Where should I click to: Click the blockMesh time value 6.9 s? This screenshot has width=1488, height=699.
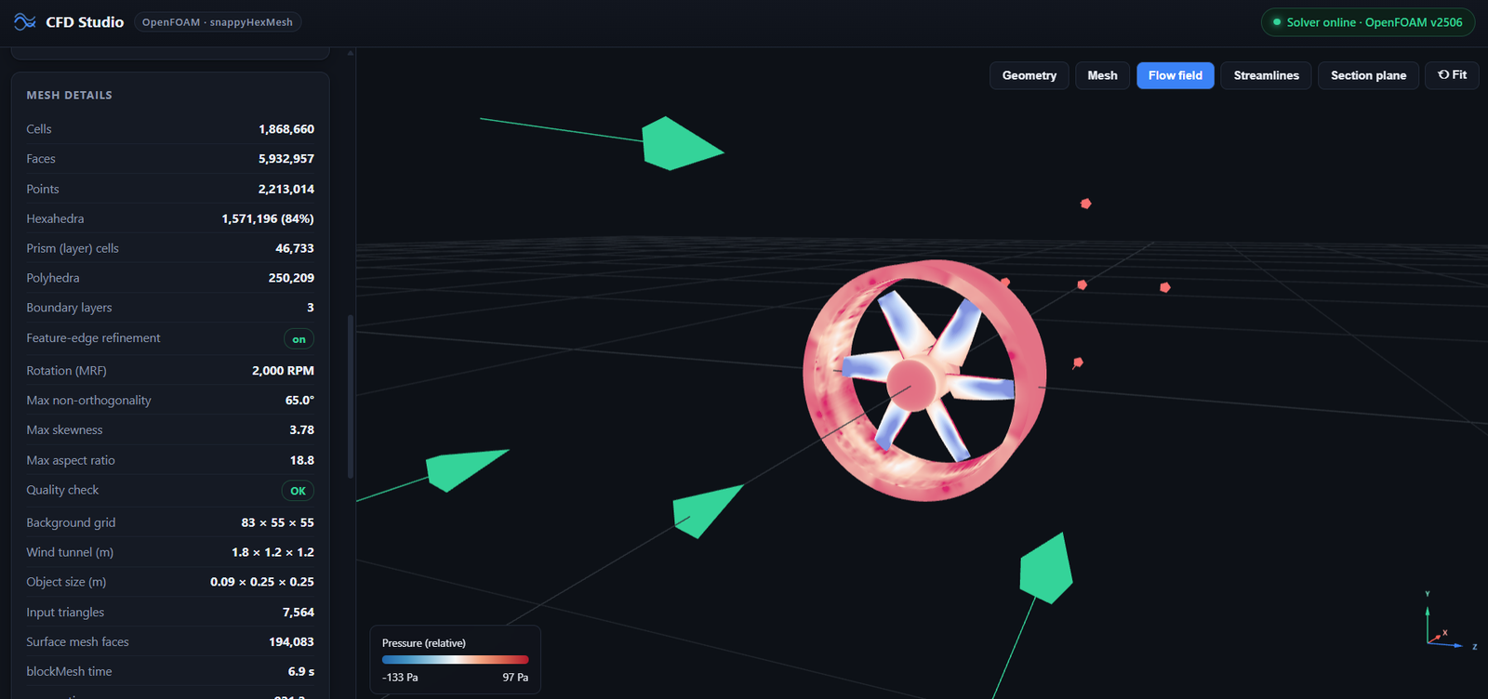pos(301,672)
